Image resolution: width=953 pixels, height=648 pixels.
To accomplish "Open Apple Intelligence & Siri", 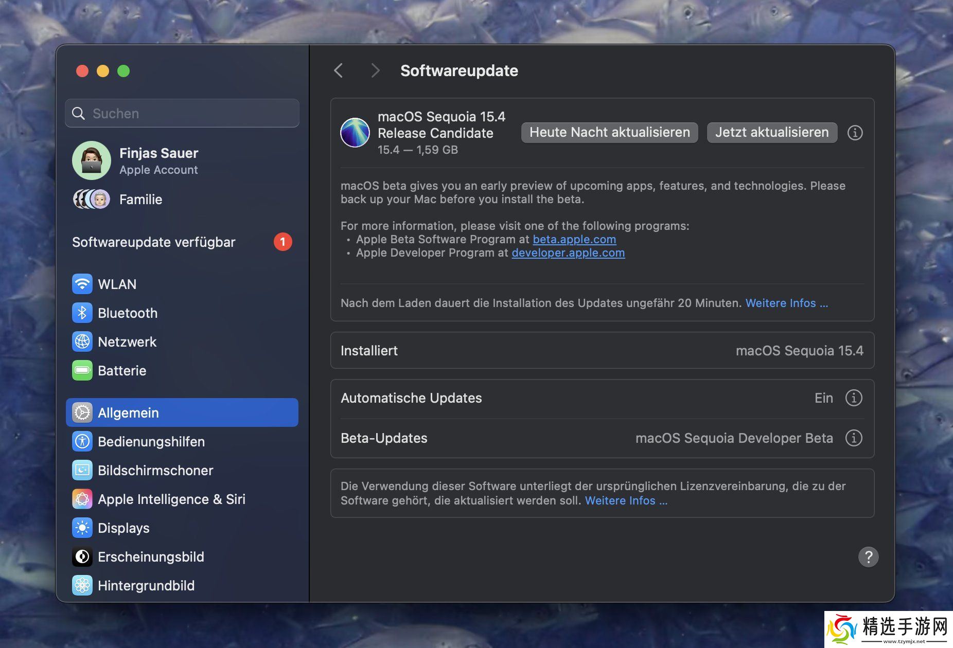I will (x=171, y=499).
